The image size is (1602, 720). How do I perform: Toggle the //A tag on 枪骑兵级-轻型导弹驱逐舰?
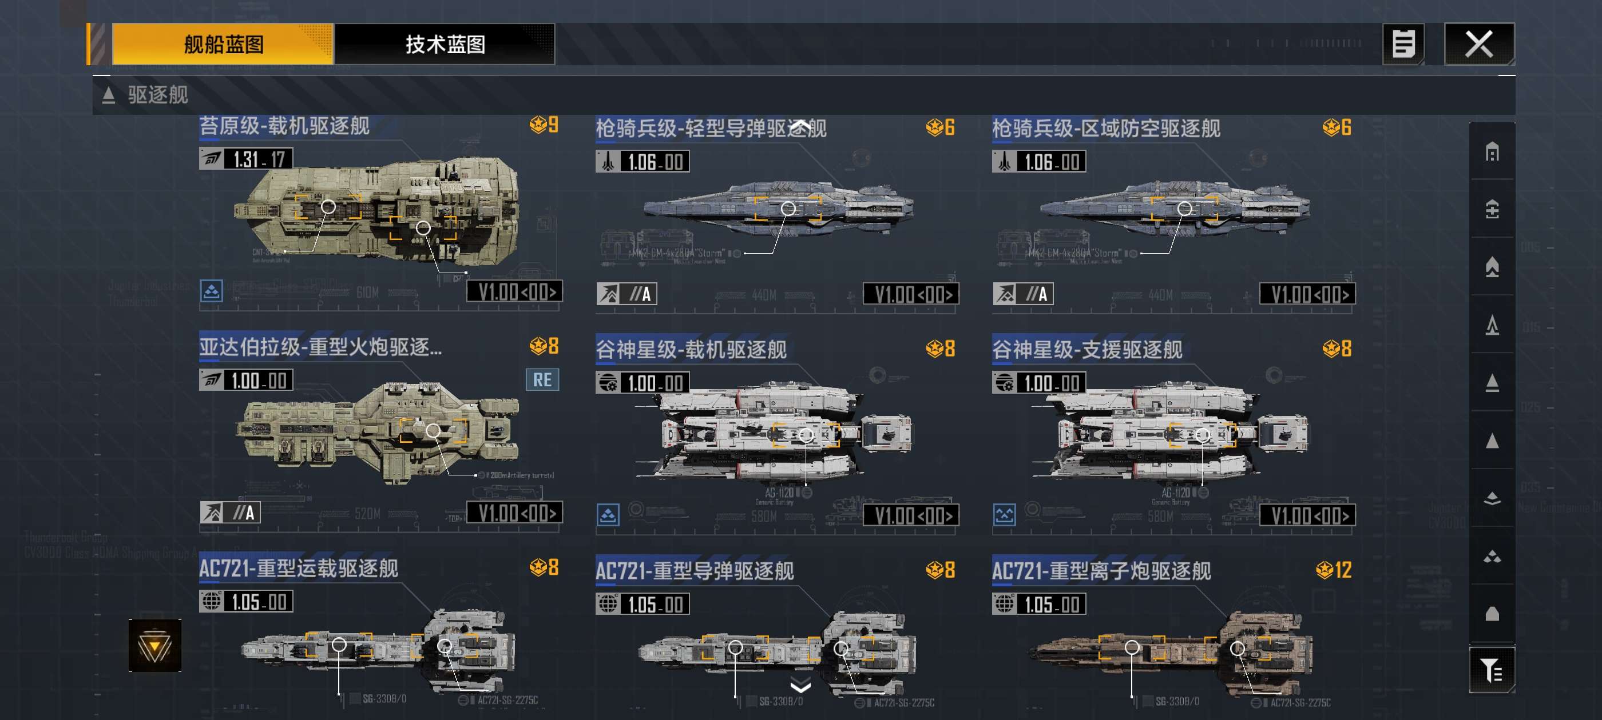[x=626, y=293]
